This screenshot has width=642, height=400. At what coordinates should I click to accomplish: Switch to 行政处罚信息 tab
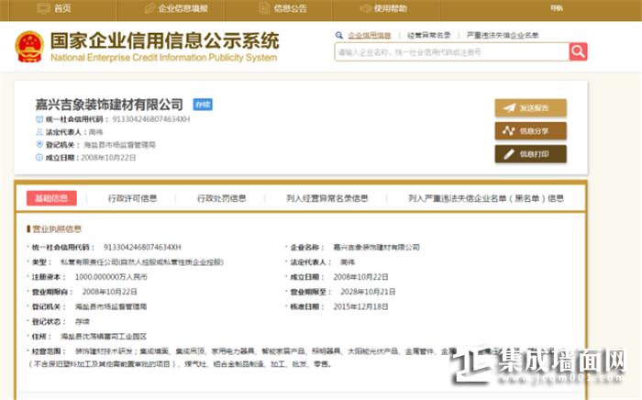(222, 198)
